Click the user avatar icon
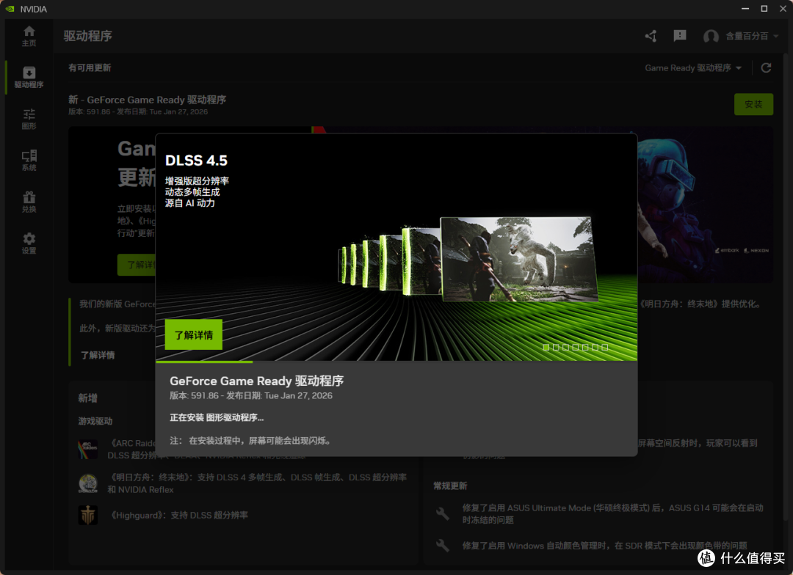The image size is (793, 575). point(711,36)
